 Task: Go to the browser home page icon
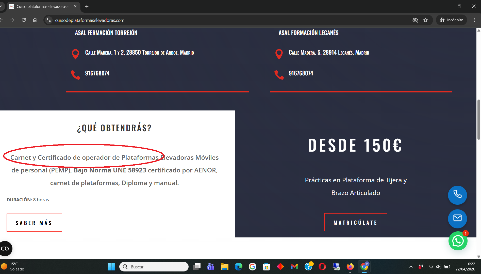coord(35,20)
